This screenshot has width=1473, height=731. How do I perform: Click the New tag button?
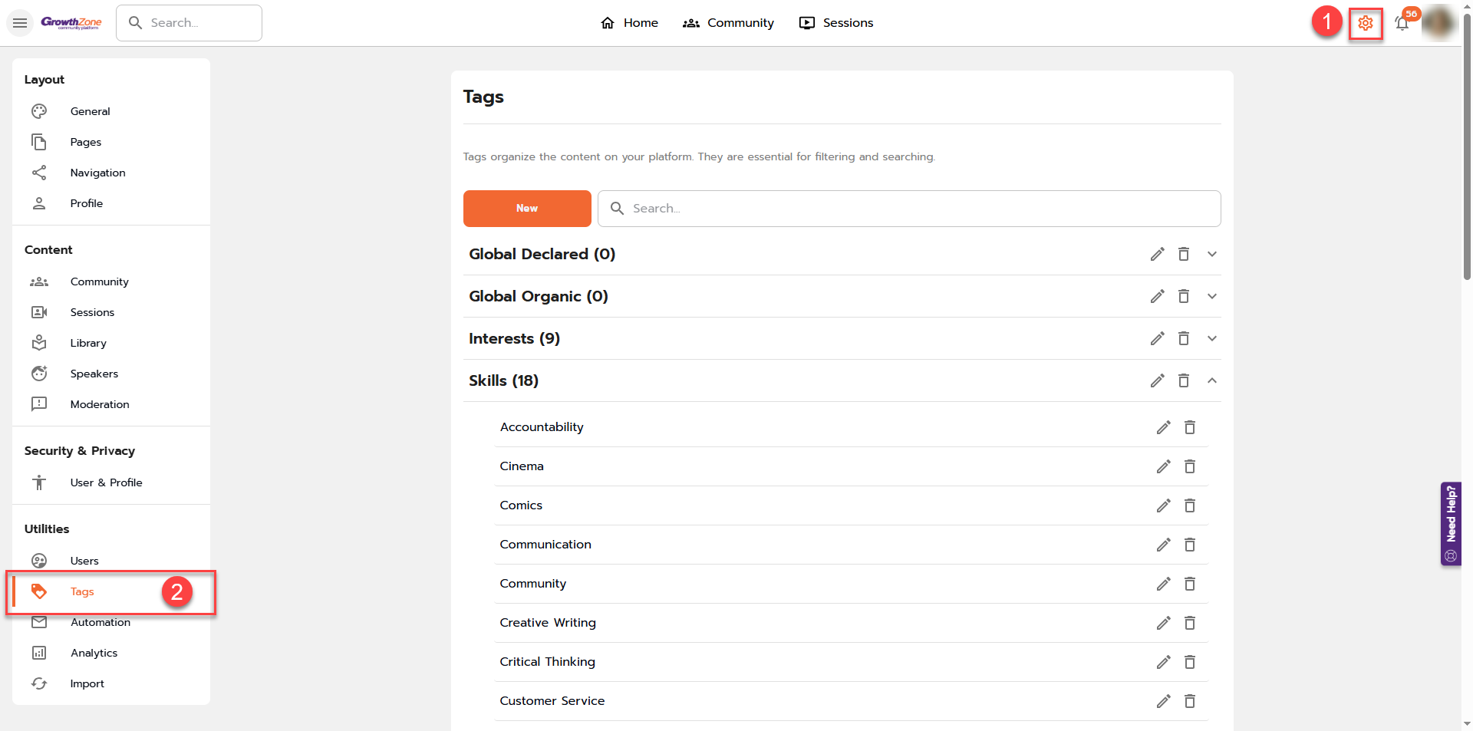[x=526, y=208]
